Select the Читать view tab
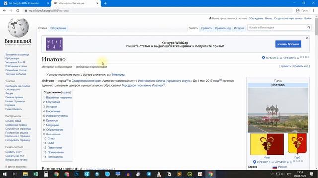Image resolution: width=318 pixels, height=178 pixels. [x=193, y=28]
